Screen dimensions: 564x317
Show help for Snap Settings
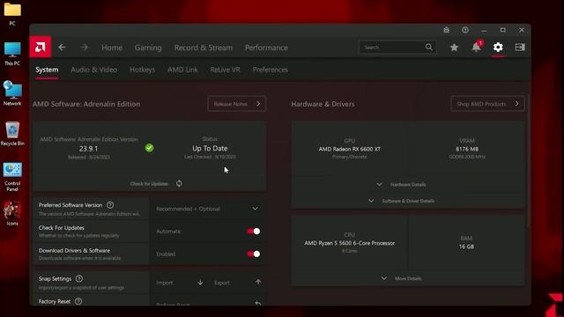point(79,278)
